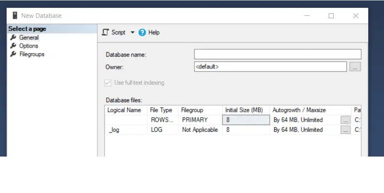Select the _log logical name cell
Viewport: 384px width, 193px height.
coord(126,130)
